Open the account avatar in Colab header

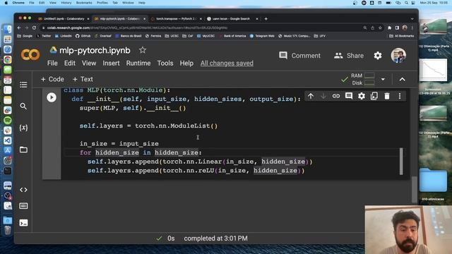coord(398,55)
